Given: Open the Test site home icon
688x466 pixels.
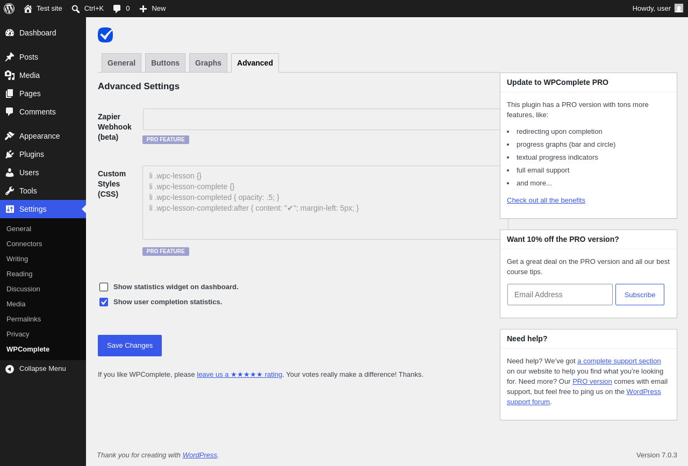Looking at the screenshot, I should coord(28,9).
